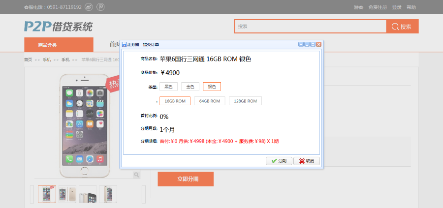Click the phone number 0591-87119192
443x208 pixels.
click(x=64, y=7)
